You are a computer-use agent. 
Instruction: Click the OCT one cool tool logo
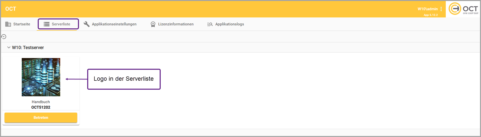[463, 9]
